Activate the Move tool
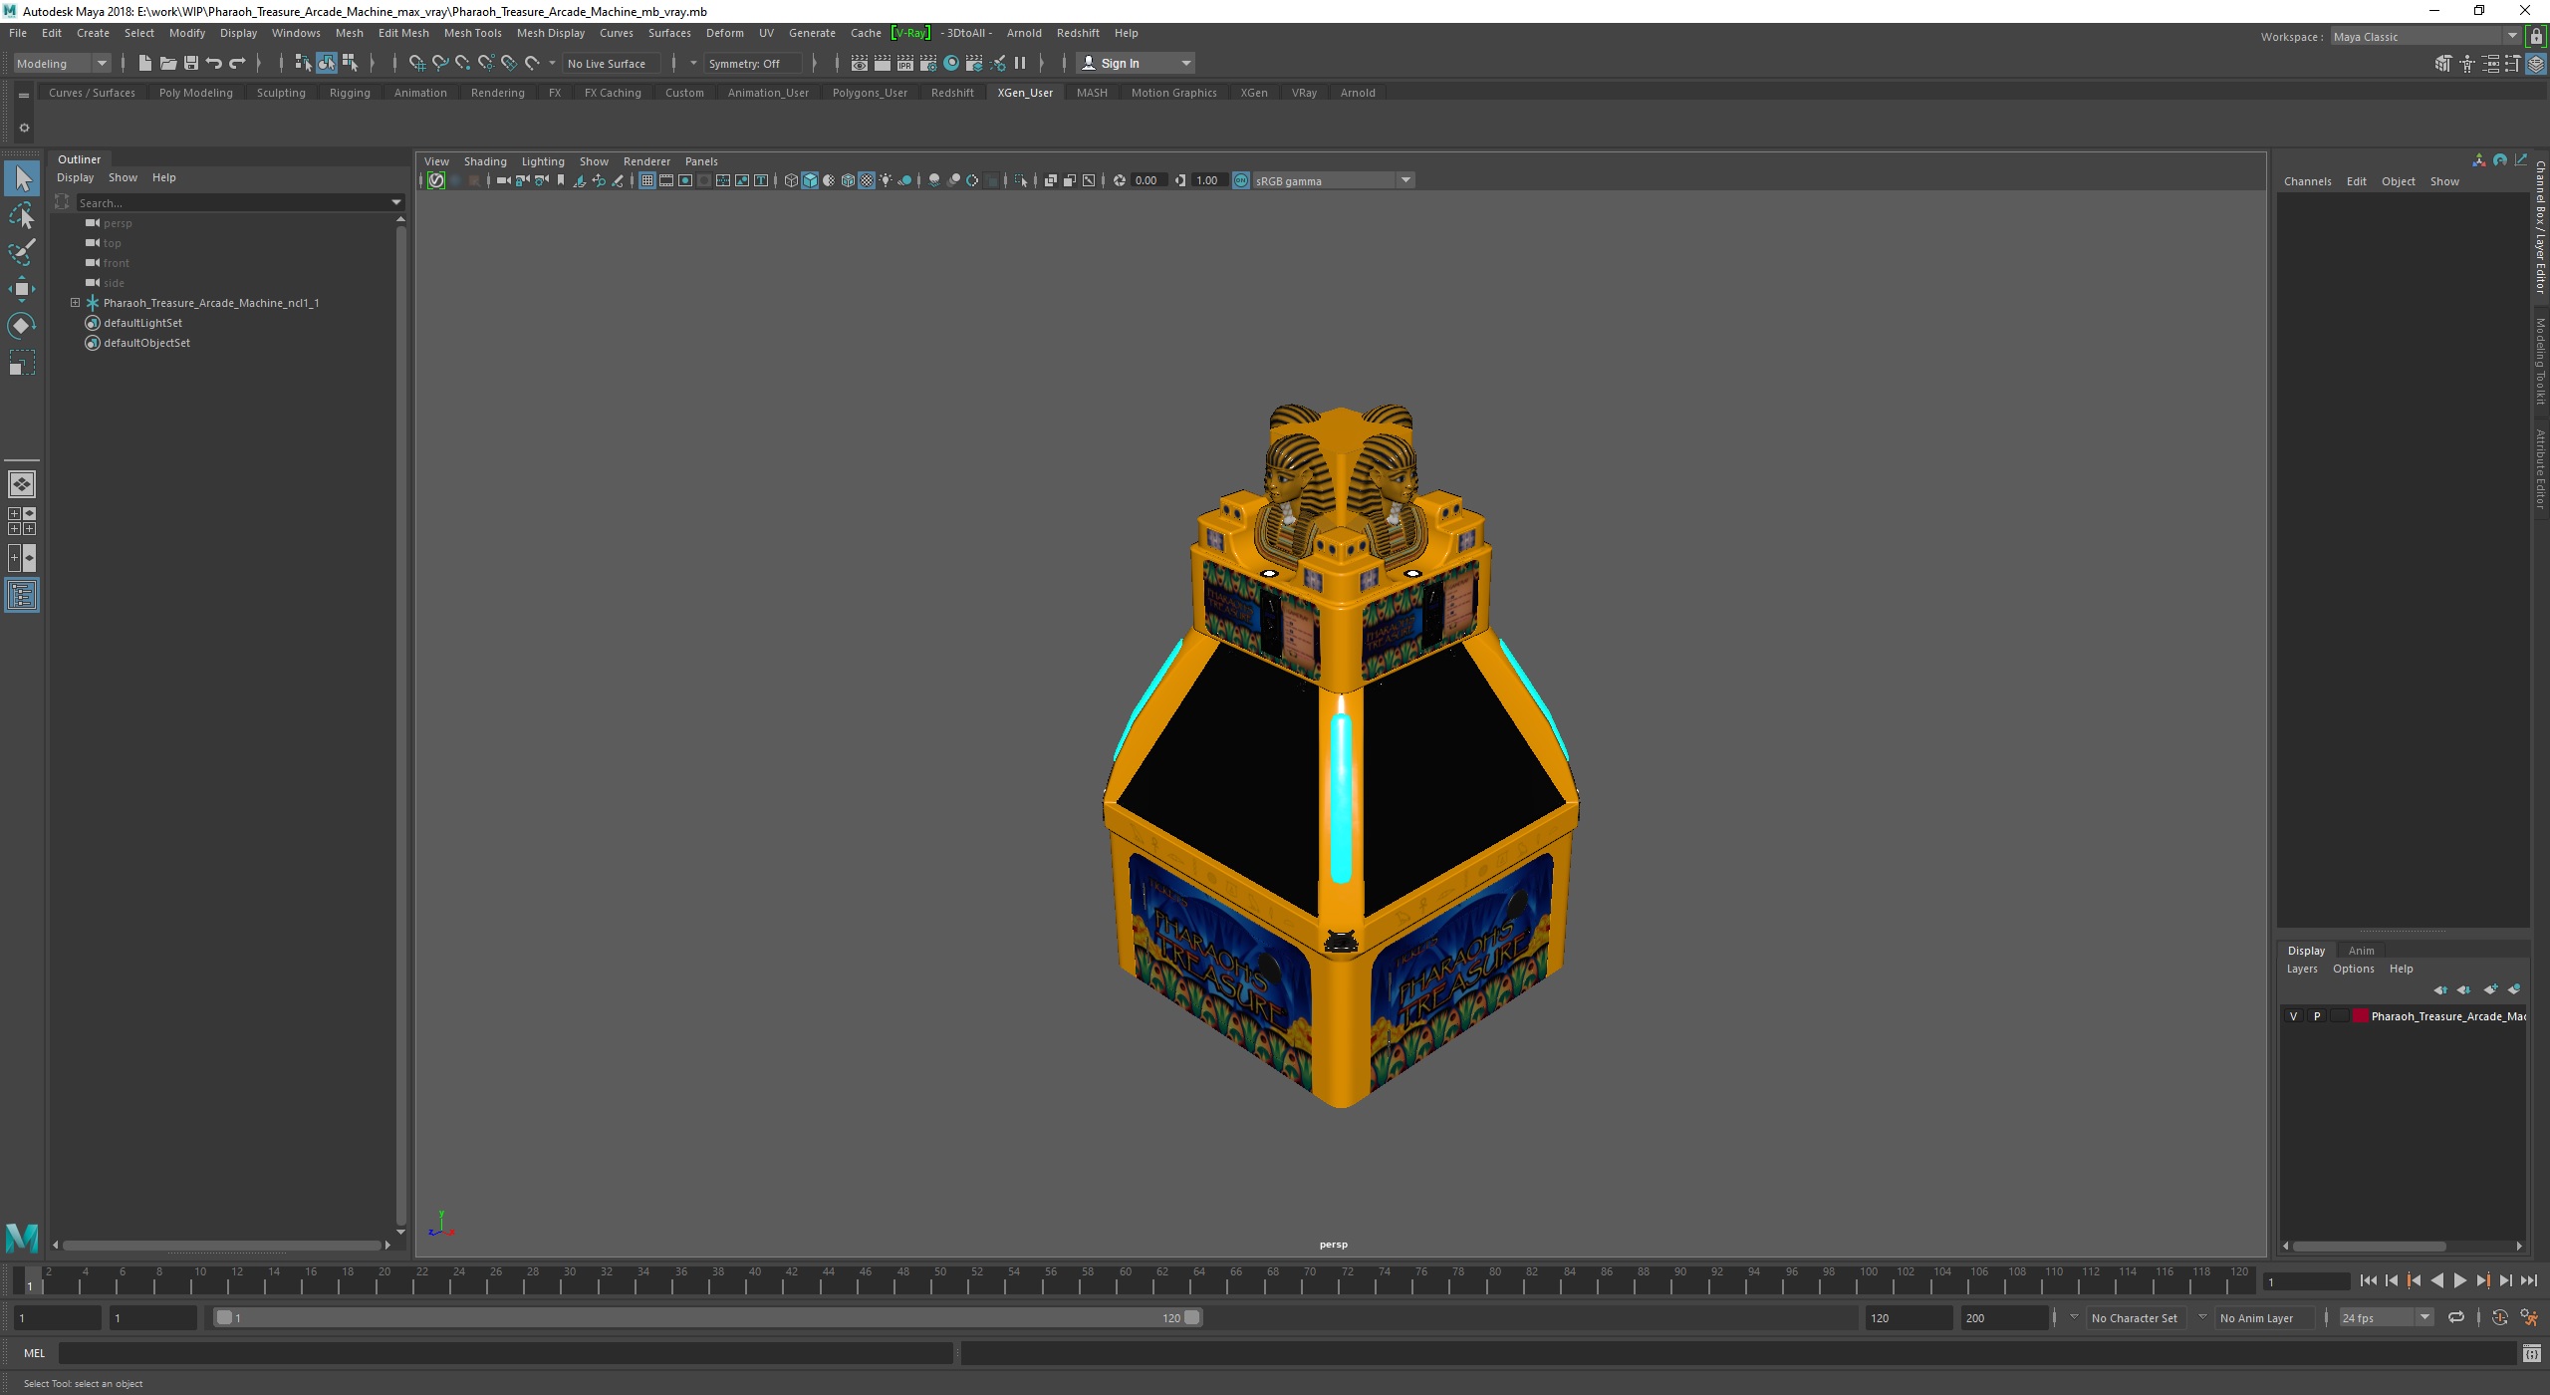The height and width of the screenshot is (1395, 2550). (22, 289)
